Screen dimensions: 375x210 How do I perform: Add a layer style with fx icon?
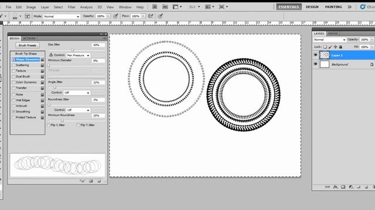(x=335, y=187)
